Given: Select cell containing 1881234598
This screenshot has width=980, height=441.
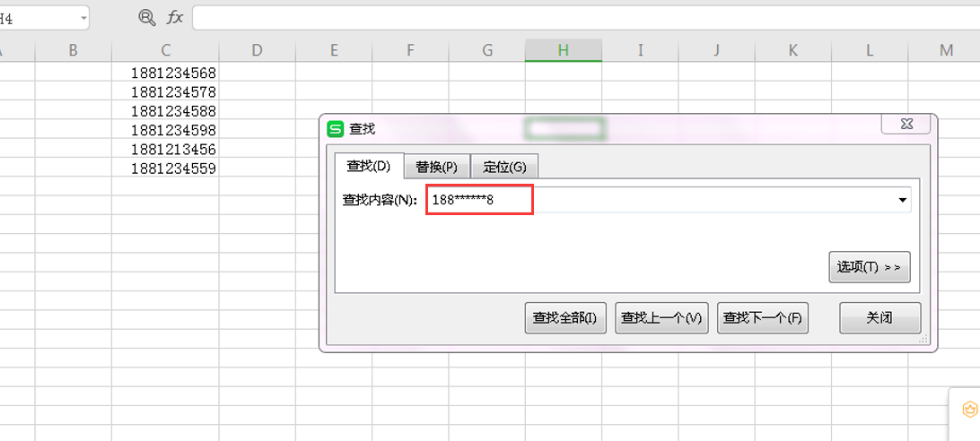Looking at the screenshot, I should [x=165, y=130].
